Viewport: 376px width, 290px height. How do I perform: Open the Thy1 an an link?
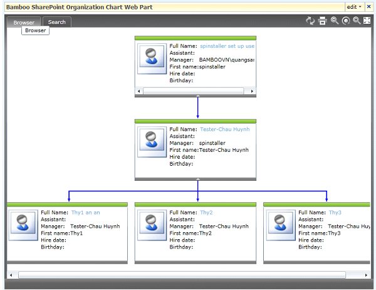(x=86, y=212)
